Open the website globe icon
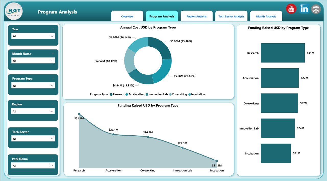The image size is (327, 181). coord(316,9)
